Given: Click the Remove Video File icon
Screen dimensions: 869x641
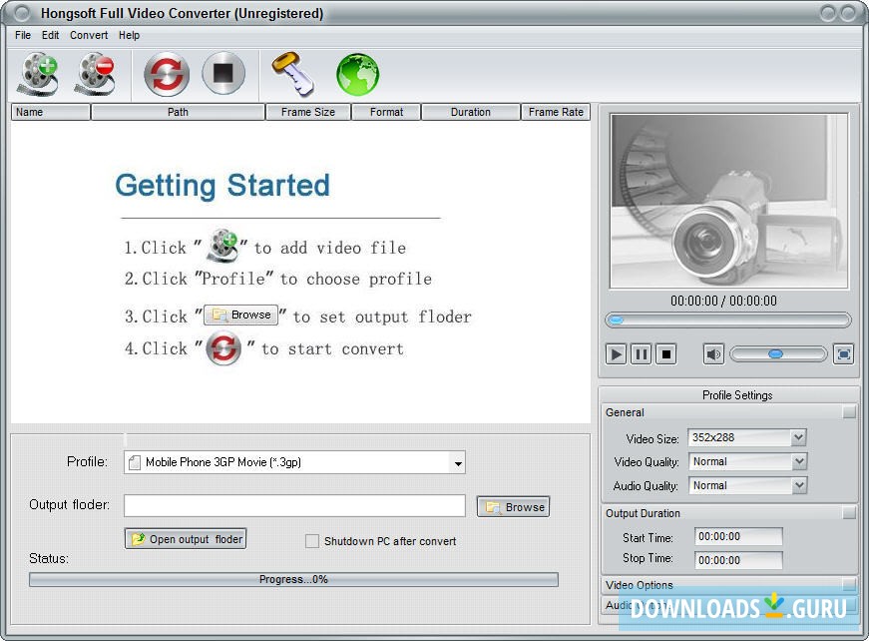Looking at the screenshot, I should point(97,75).
